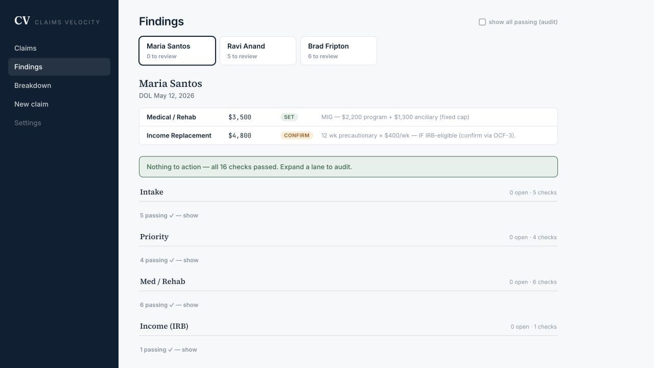Show the Priority lane's 4 passing checks

pyautogui.click(x=169, y=260)
